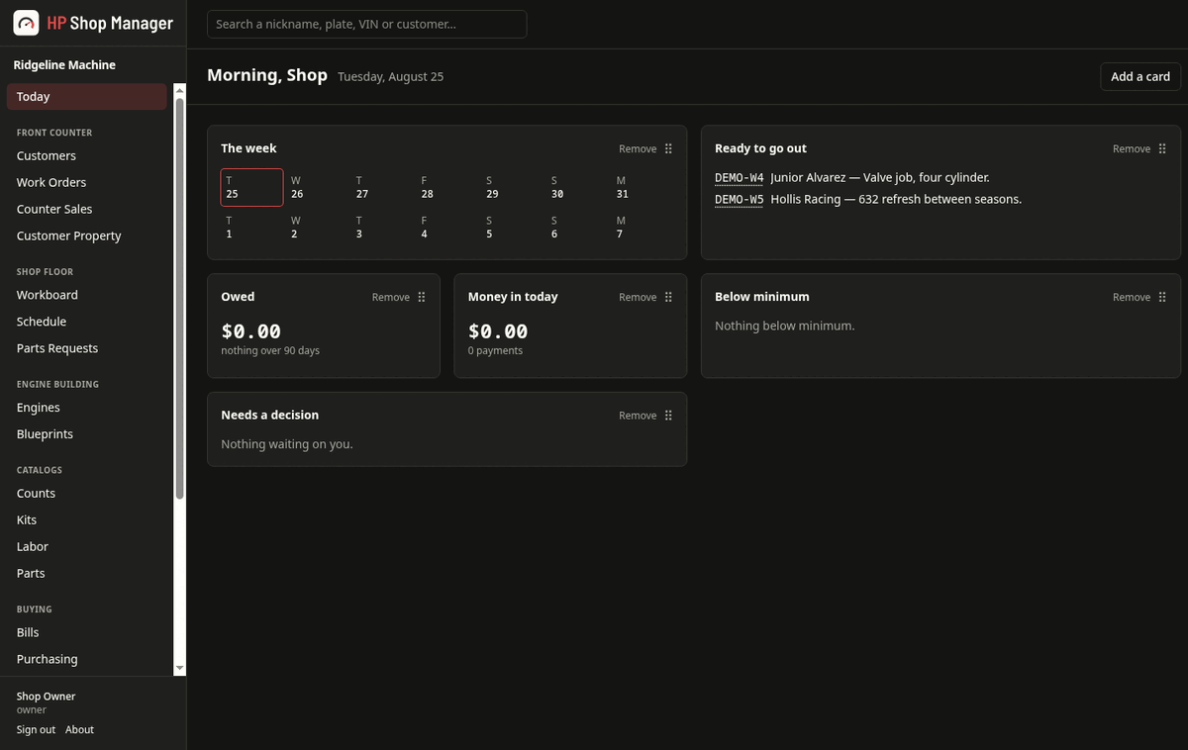Open work order DEMO-W5 link

(740, 200)
